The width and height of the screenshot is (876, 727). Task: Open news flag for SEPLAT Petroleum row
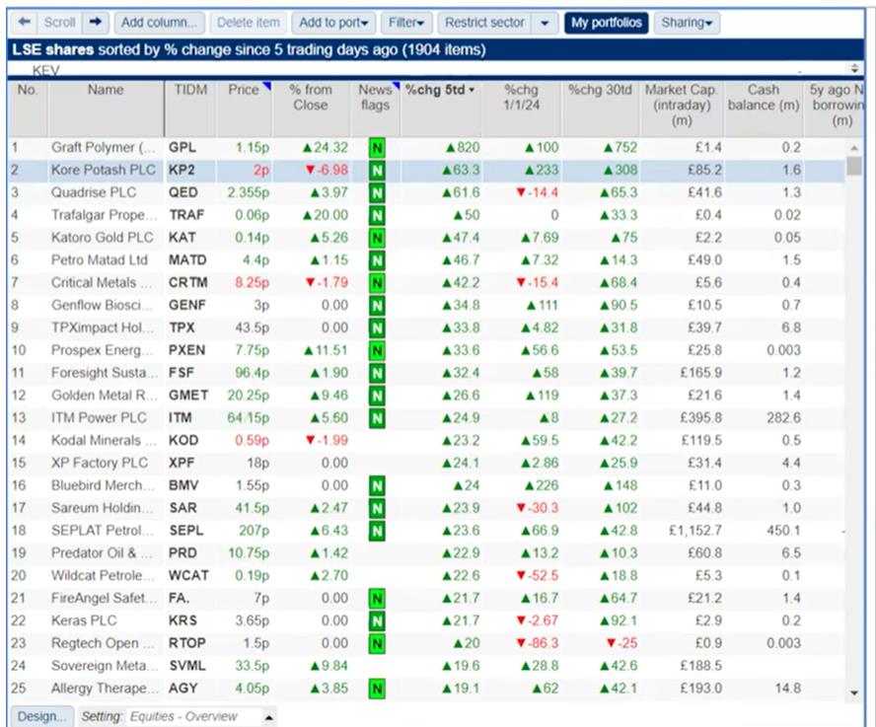tap(377, 531)
